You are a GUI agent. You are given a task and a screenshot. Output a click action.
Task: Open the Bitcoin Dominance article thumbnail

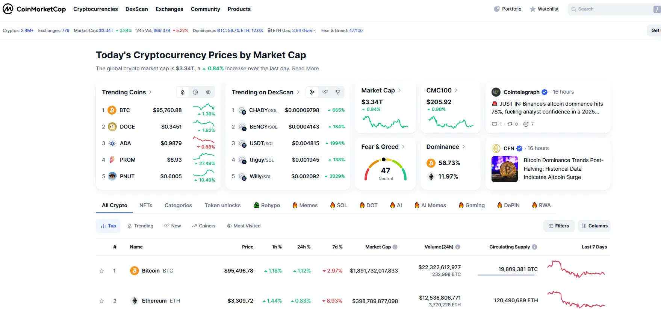click(x=505, y=169)
